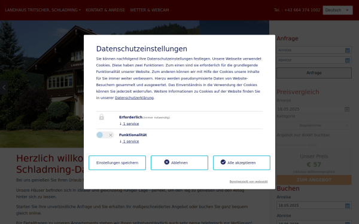The height and width of the screenshot is (224, 359).
Task: Accept all cookies with Alle akzeptieren
Action: click(x=242, y=162)
